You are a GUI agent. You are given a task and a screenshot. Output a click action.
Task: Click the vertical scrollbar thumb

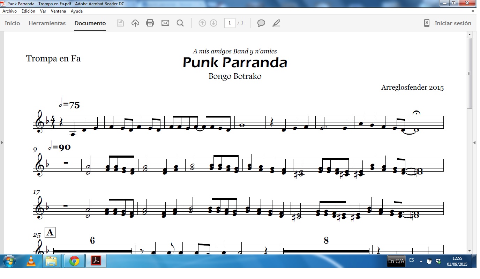[x=469, y=73]
